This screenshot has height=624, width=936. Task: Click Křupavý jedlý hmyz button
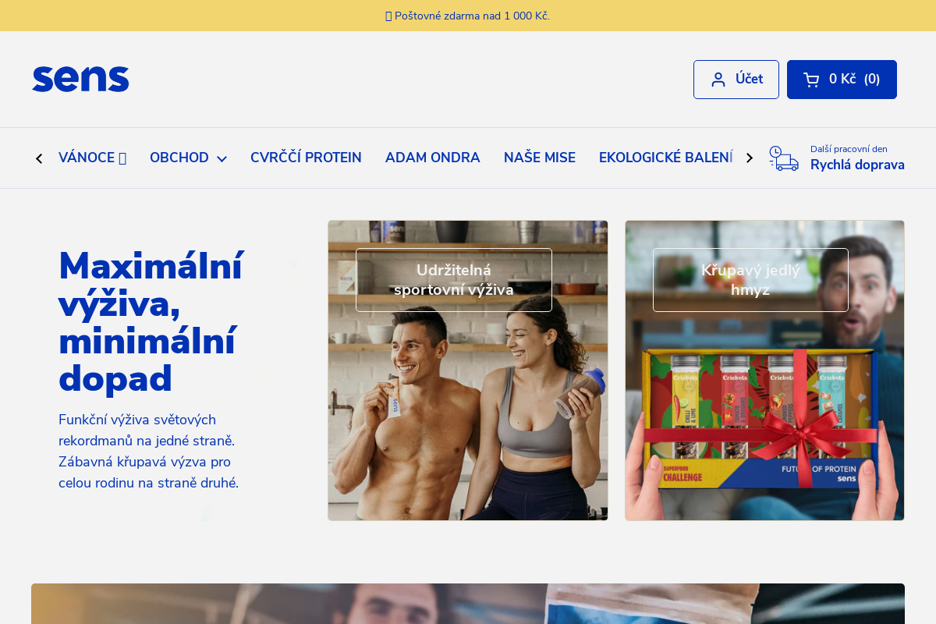(x=750, y=280)
